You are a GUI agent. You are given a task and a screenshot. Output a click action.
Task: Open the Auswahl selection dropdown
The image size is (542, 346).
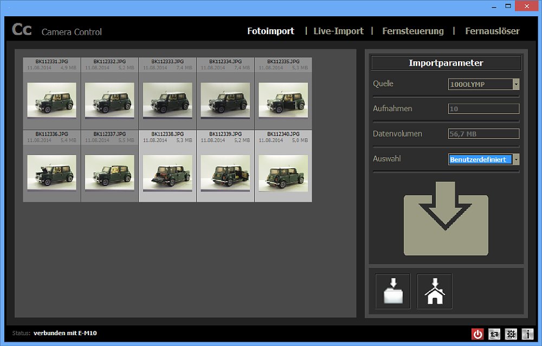[516, 159]
